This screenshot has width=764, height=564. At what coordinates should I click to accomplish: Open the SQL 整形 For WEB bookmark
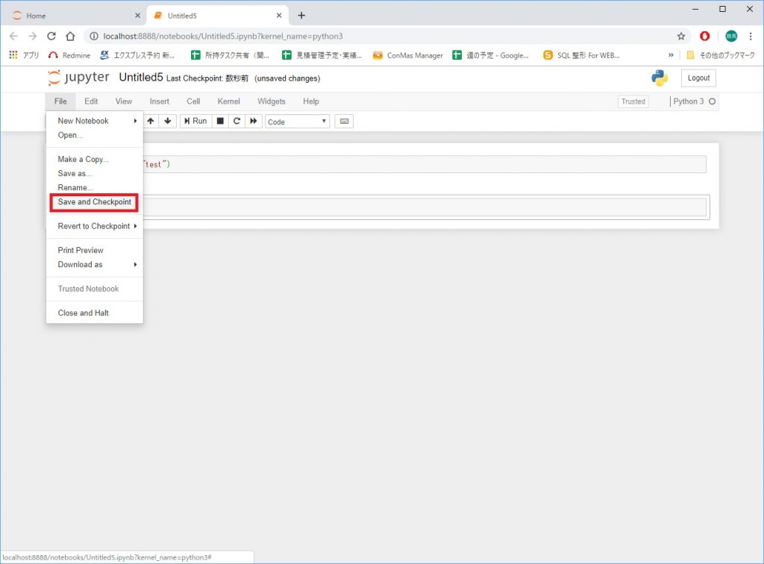coord(581,55)
